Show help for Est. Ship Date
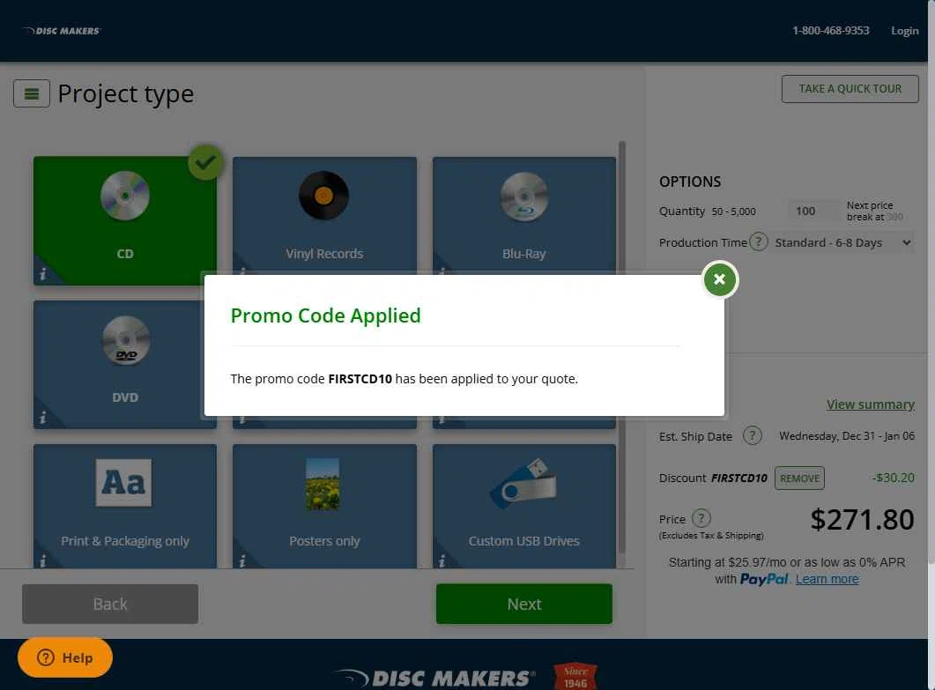Screen dimensions: 935x690 click(x=753, y=435)
